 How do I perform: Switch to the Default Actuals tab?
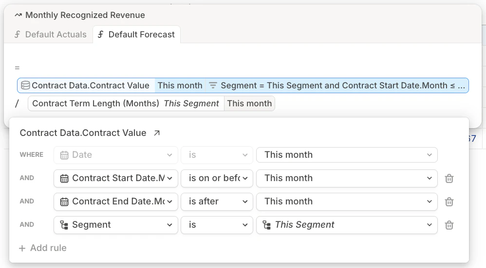pos(50,34)
